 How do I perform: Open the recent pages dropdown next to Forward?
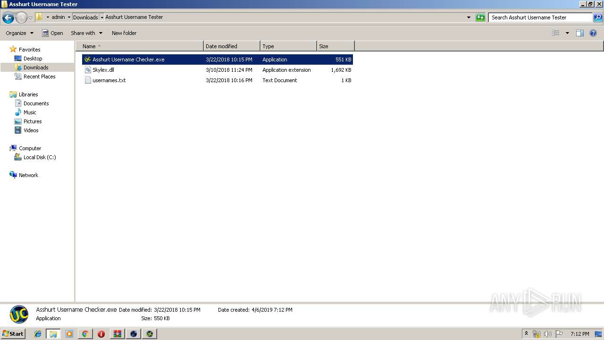click(30, 18)
